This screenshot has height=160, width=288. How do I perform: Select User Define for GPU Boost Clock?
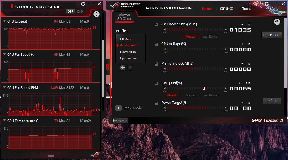pos(210,36)
